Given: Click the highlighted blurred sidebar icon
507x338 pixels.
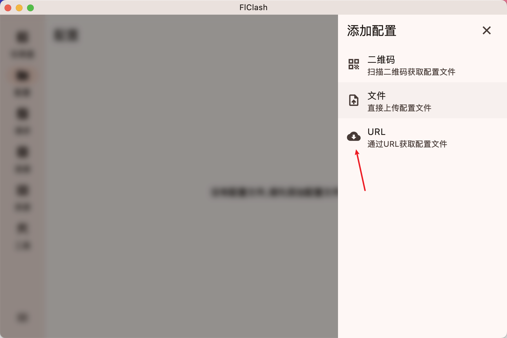Looking at the screenshot, I should click(x=23, y=75).
